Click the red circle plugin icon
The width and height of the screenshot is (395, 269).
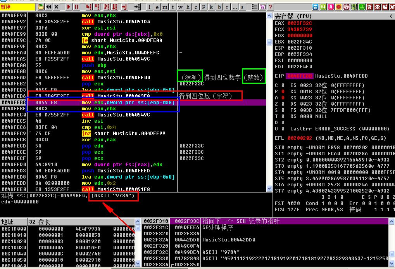339,7
